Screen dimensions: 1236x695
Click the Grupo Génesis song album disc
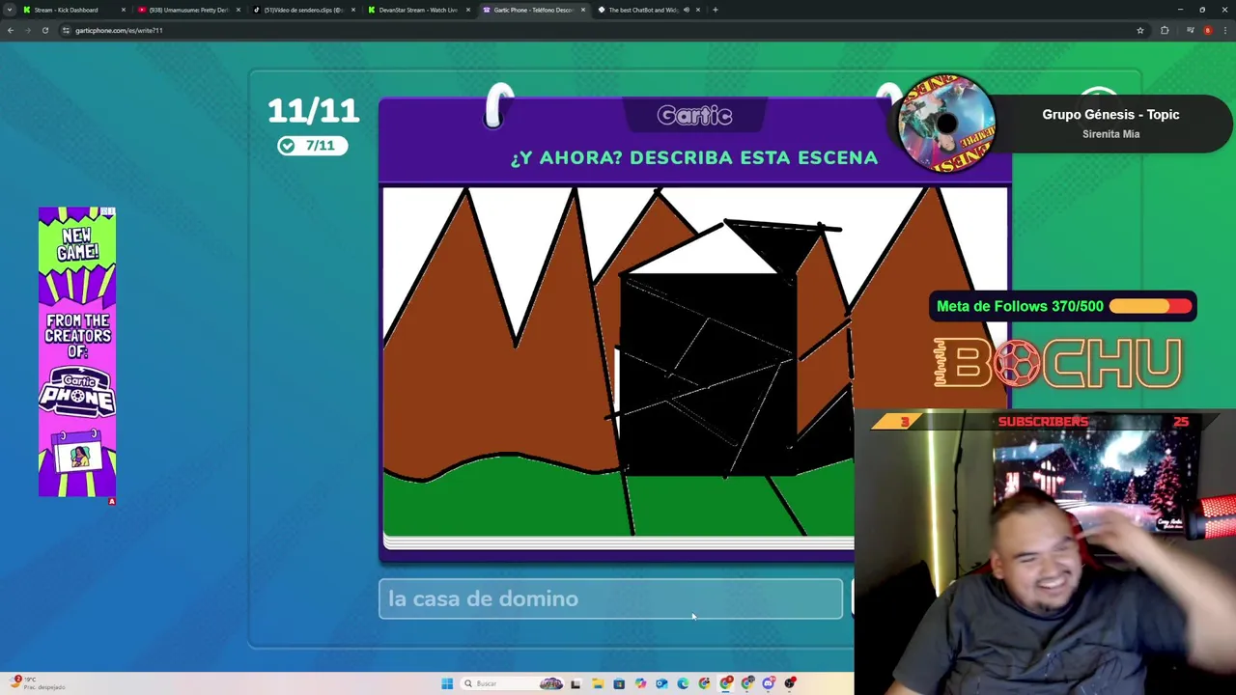[x=944, y=124]
